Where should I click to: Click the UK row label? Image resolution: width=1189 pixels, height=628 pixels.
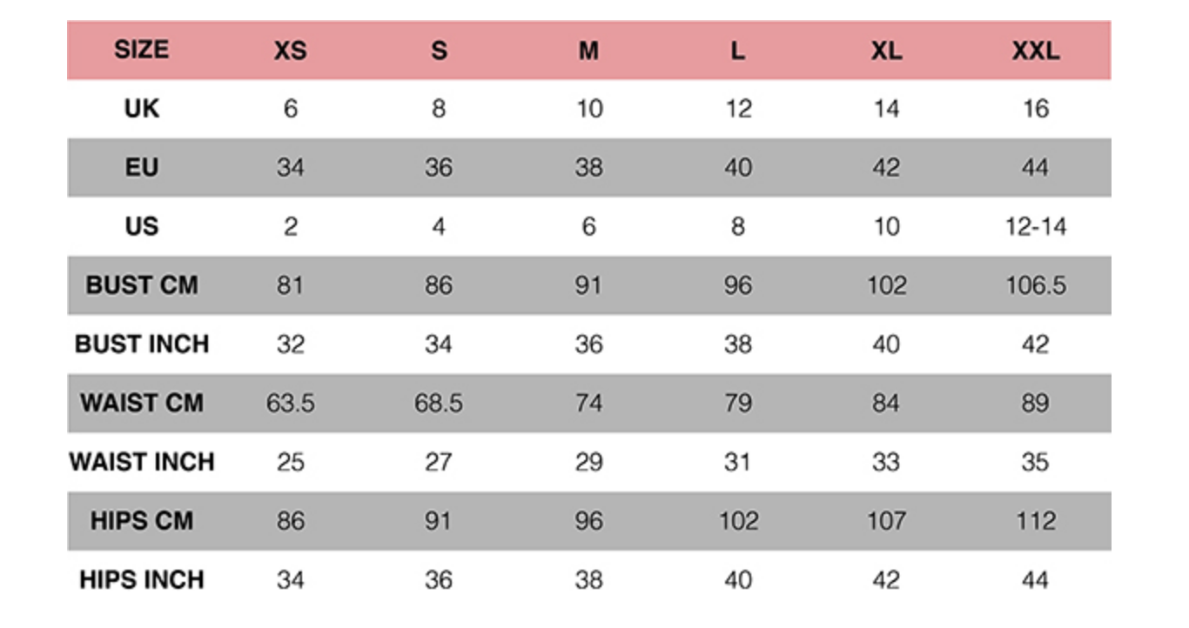pos(141,109)
